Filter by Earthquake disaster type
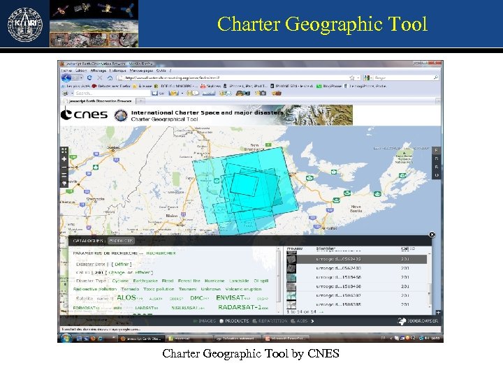503x377 pixels. click(x=145, y=281)
